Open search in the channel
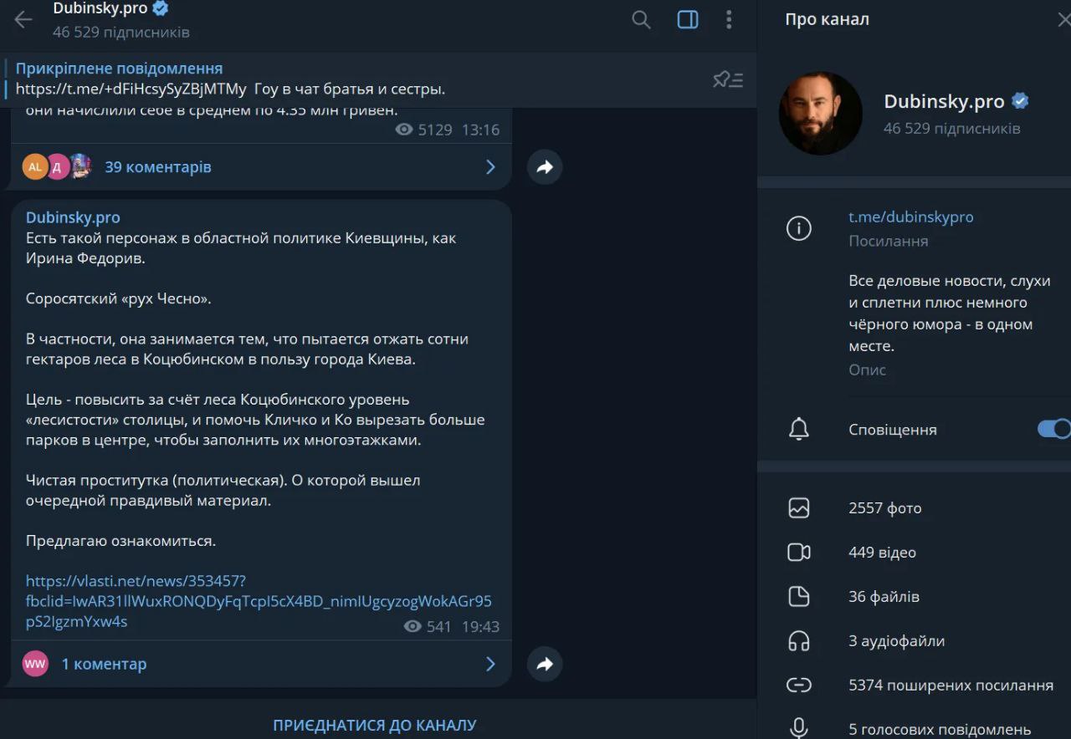The height and width of the screenshot is (739, 1071). (641, 20)
